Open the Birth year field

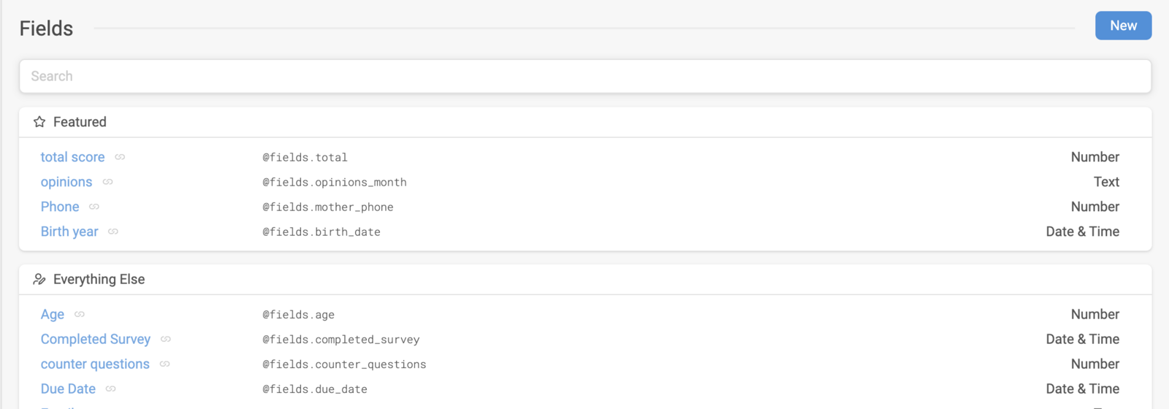point(69,232)
